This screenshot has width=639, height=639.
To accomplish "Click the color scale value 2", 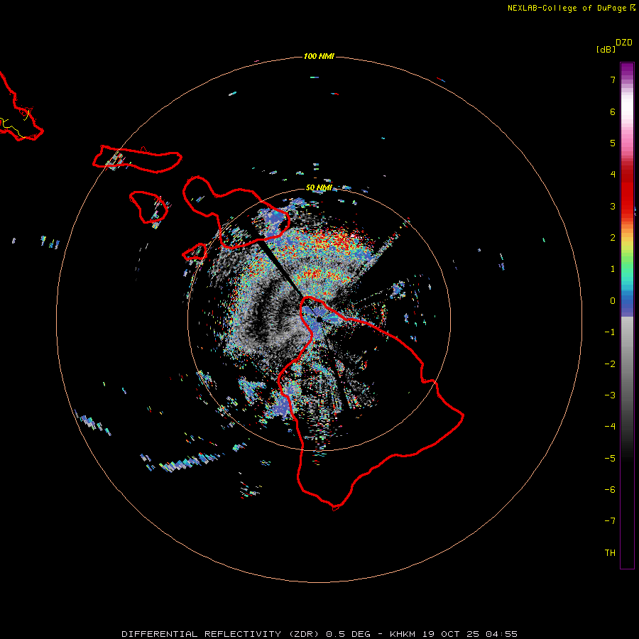I will click(613, 238).
